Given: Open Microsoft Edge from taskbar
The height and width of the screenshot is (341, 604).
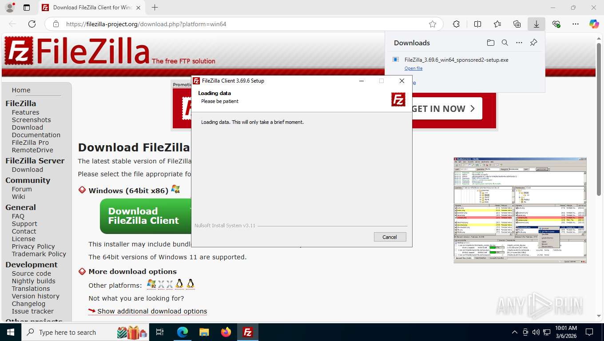Looking at the screenshot, I should click(x=183, y=332).
